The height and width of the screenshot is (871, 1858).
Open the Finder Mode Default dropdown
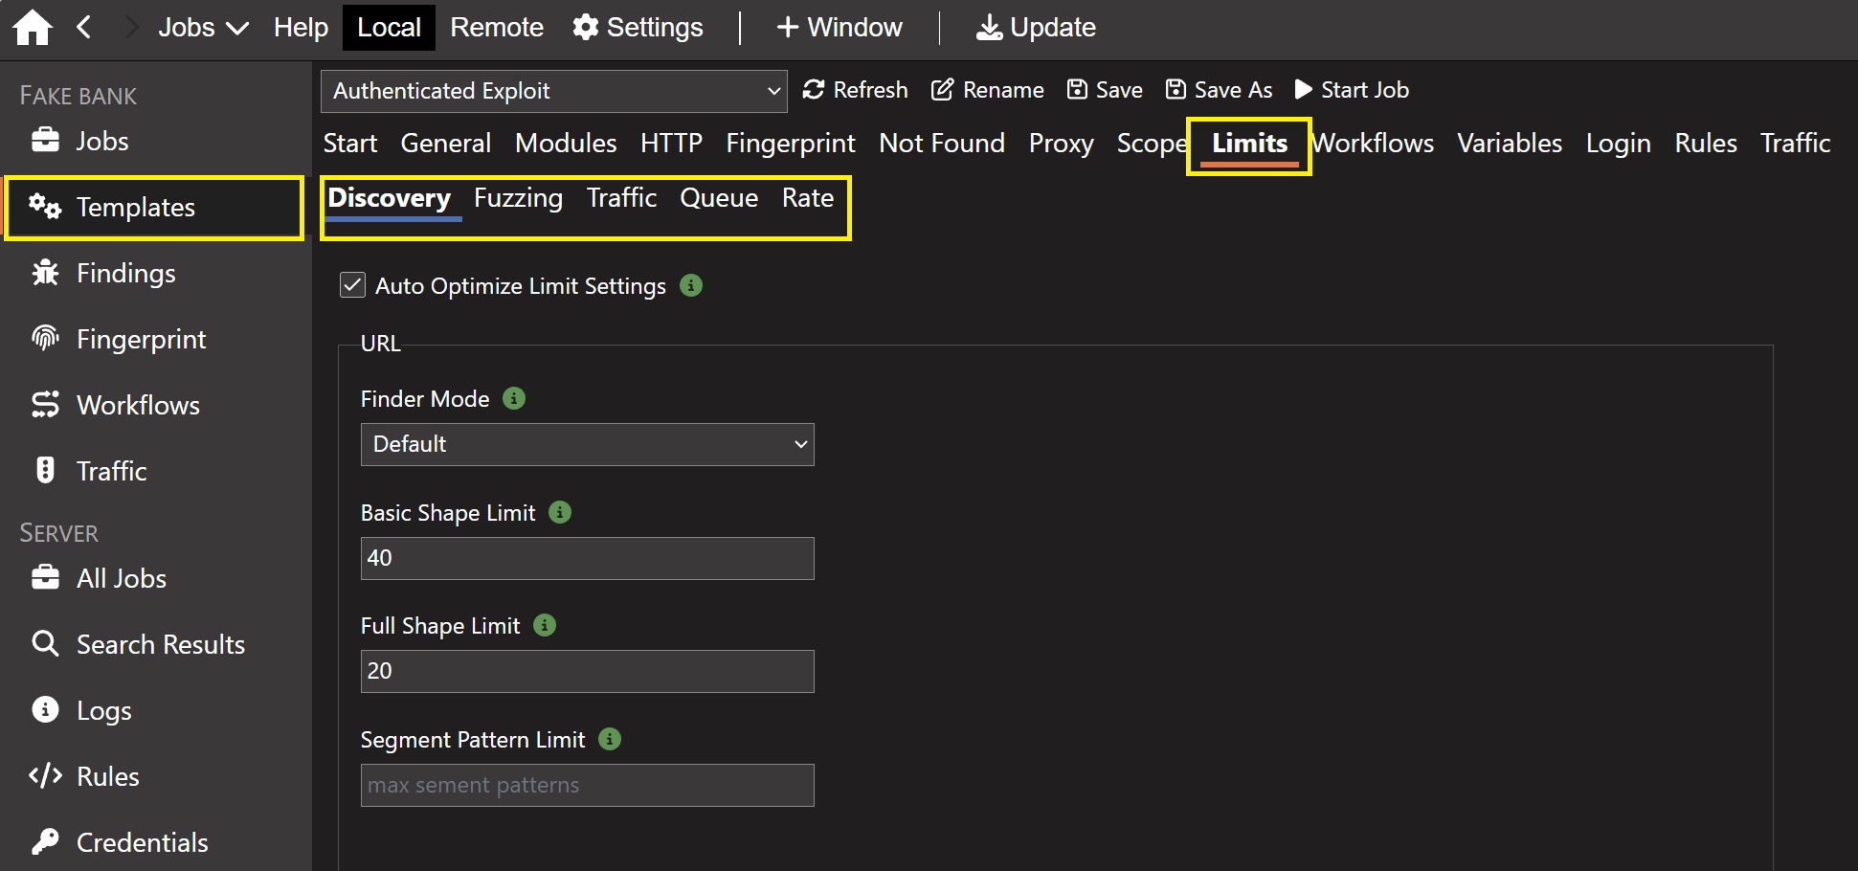(587, 444)
